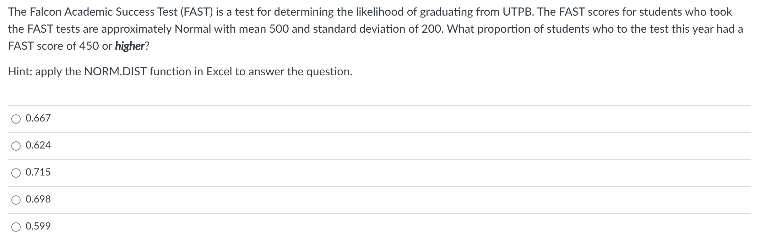
Task: Click the 0.624 answer label text
Action: (x=38, y=145)
